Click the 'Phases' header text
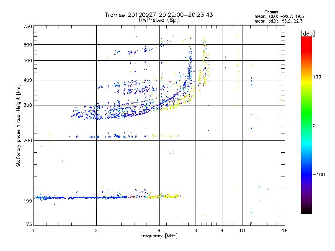 pyautogui.click(x=271, y=12)
